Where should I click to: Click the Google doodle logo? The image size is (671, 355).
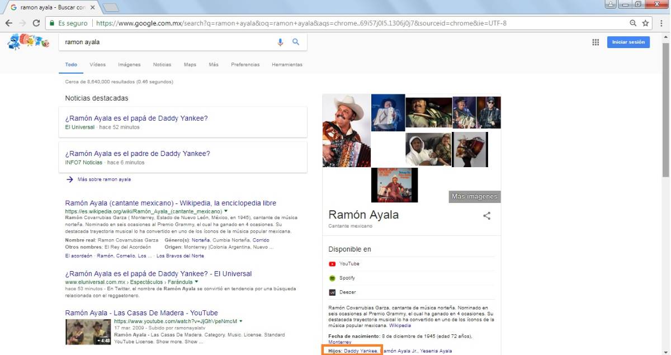click(28, 42)
